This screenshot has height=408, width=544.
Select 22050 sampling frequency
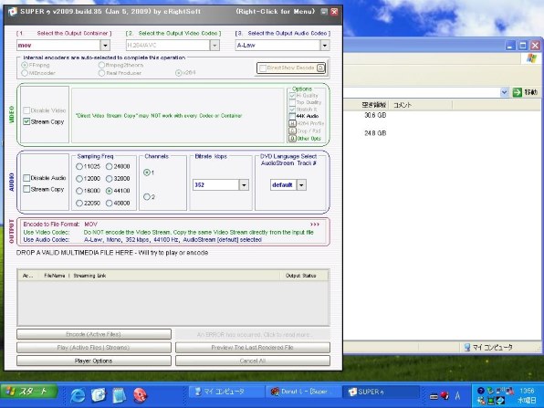point(79,203)
